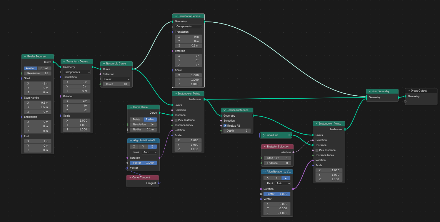
Task: Click Resample Curve Count value field
Action: point(117,84)
